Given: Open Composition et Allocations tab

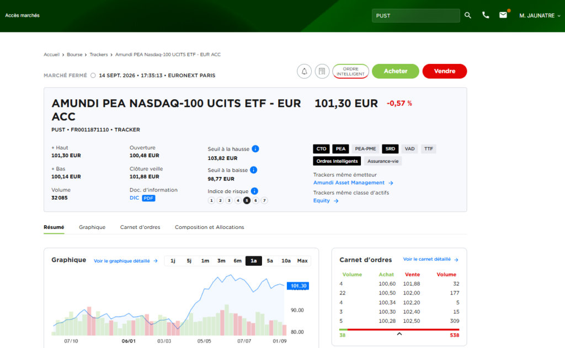Looking at the screenshot, I should click(x=209, y=227).
